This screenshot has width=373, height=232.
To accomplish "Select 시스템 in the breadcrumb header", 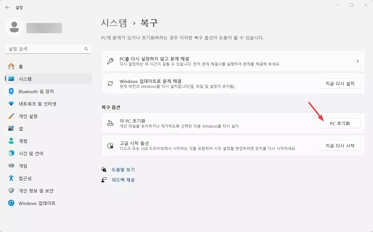I will (115, 23).
